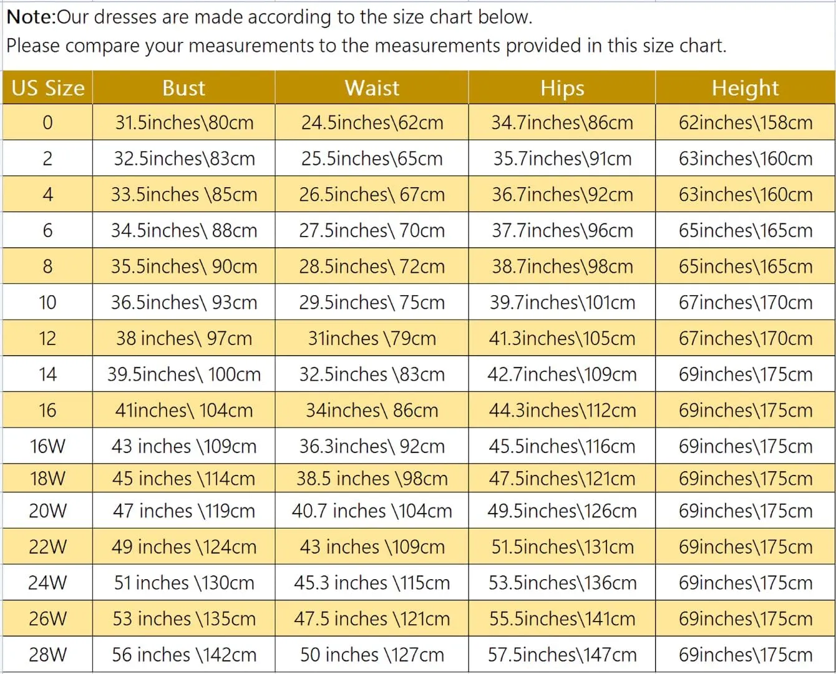The height and width of the screenshot is (674, 836).
Task: Select waist cell 32.5inches \83cm
Action: click(372, 374)
